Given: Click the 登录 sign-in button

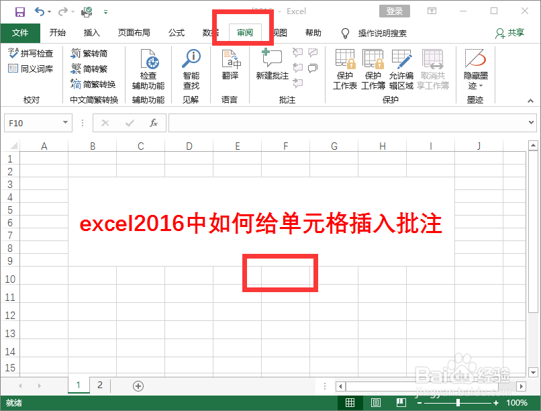Looking at the screenshot, I should (395, 11).
